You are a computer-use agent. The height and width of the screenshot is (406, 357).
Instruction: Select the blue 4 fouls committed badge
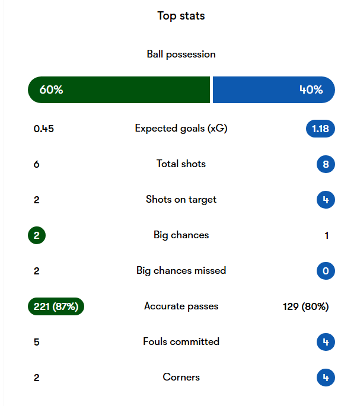[326, 342]
